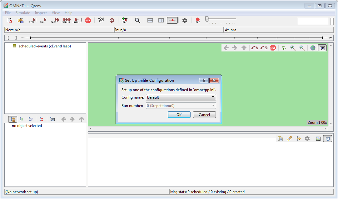Image resolution: width=338 pixels, height=199 pixels.
Task: Confirm configuration with OK button
Action: click(x=179, y=114)
